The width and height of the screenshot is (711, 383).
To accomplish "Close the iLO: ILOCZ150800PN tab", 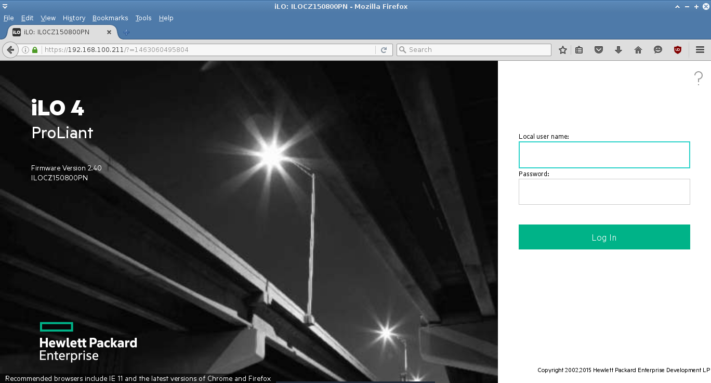I will click(x=109, y=32).
